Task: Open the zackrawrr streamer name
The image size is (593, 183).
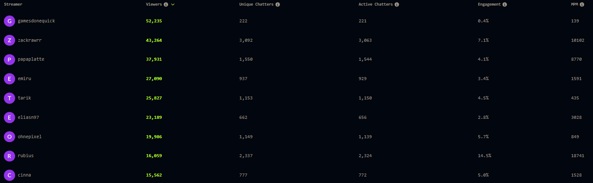Action: point(29,40)
